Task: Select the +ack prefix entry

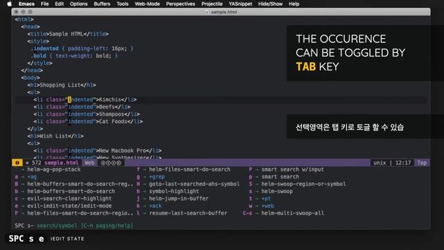Action: [155, 206]
